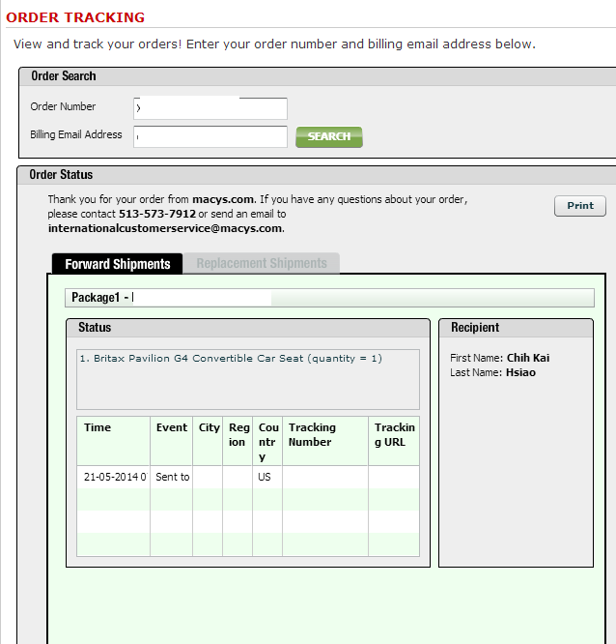Click the Region column header

[238, 441]
